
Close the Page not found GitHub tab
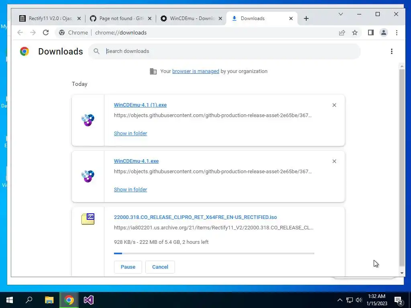[x=149, y=18]
